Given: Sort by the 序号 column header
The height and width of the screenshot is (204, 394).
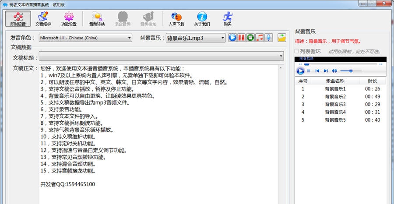Looking at the screenshot, I should (x=303, y=81).
